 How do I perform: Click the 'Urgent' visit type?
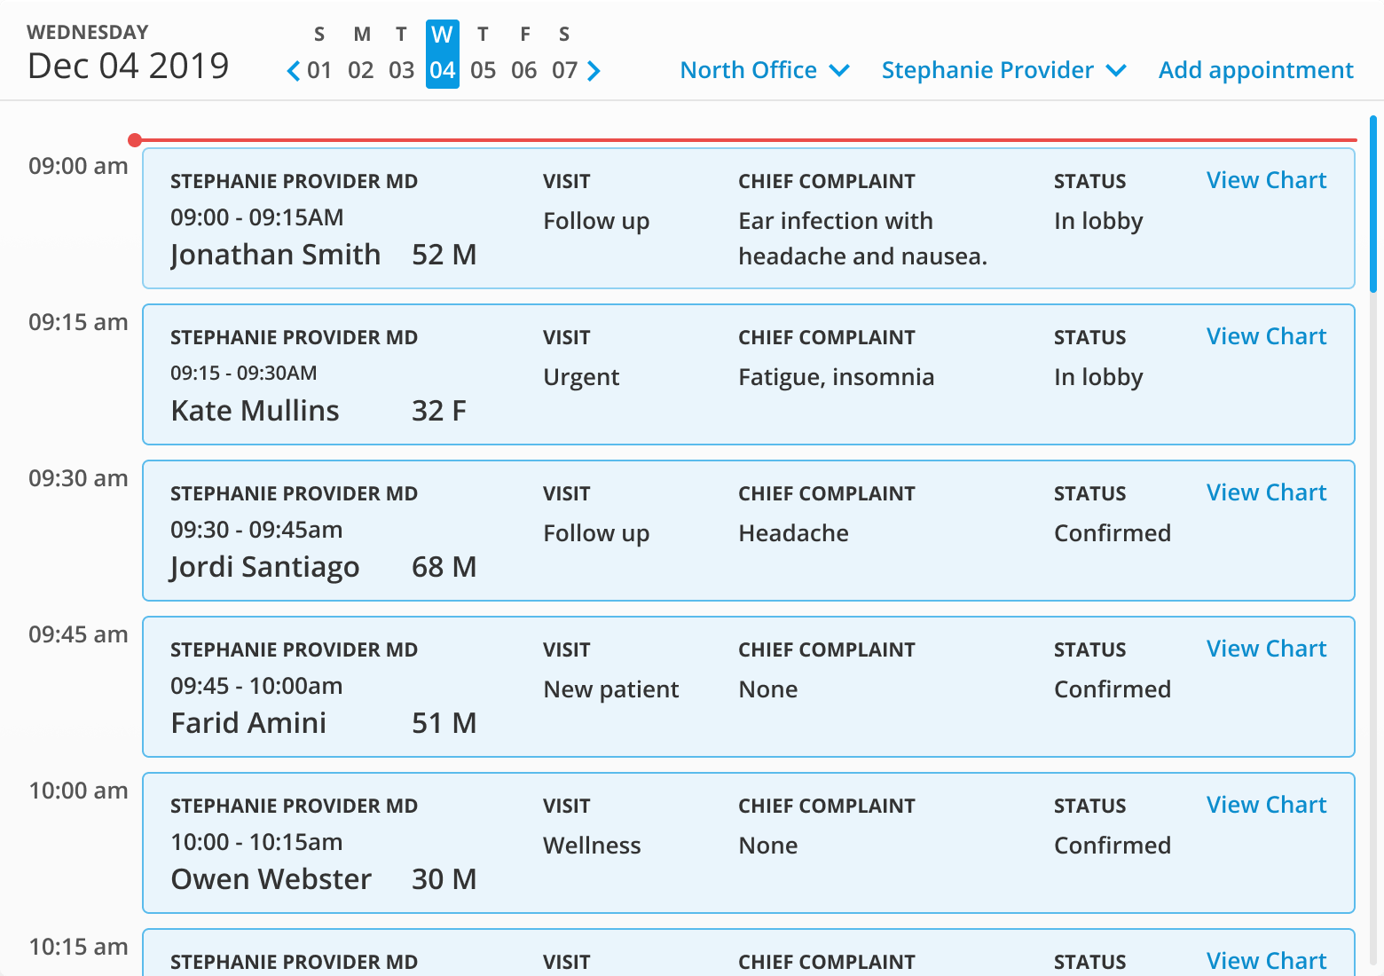click(x=581, y=377)
